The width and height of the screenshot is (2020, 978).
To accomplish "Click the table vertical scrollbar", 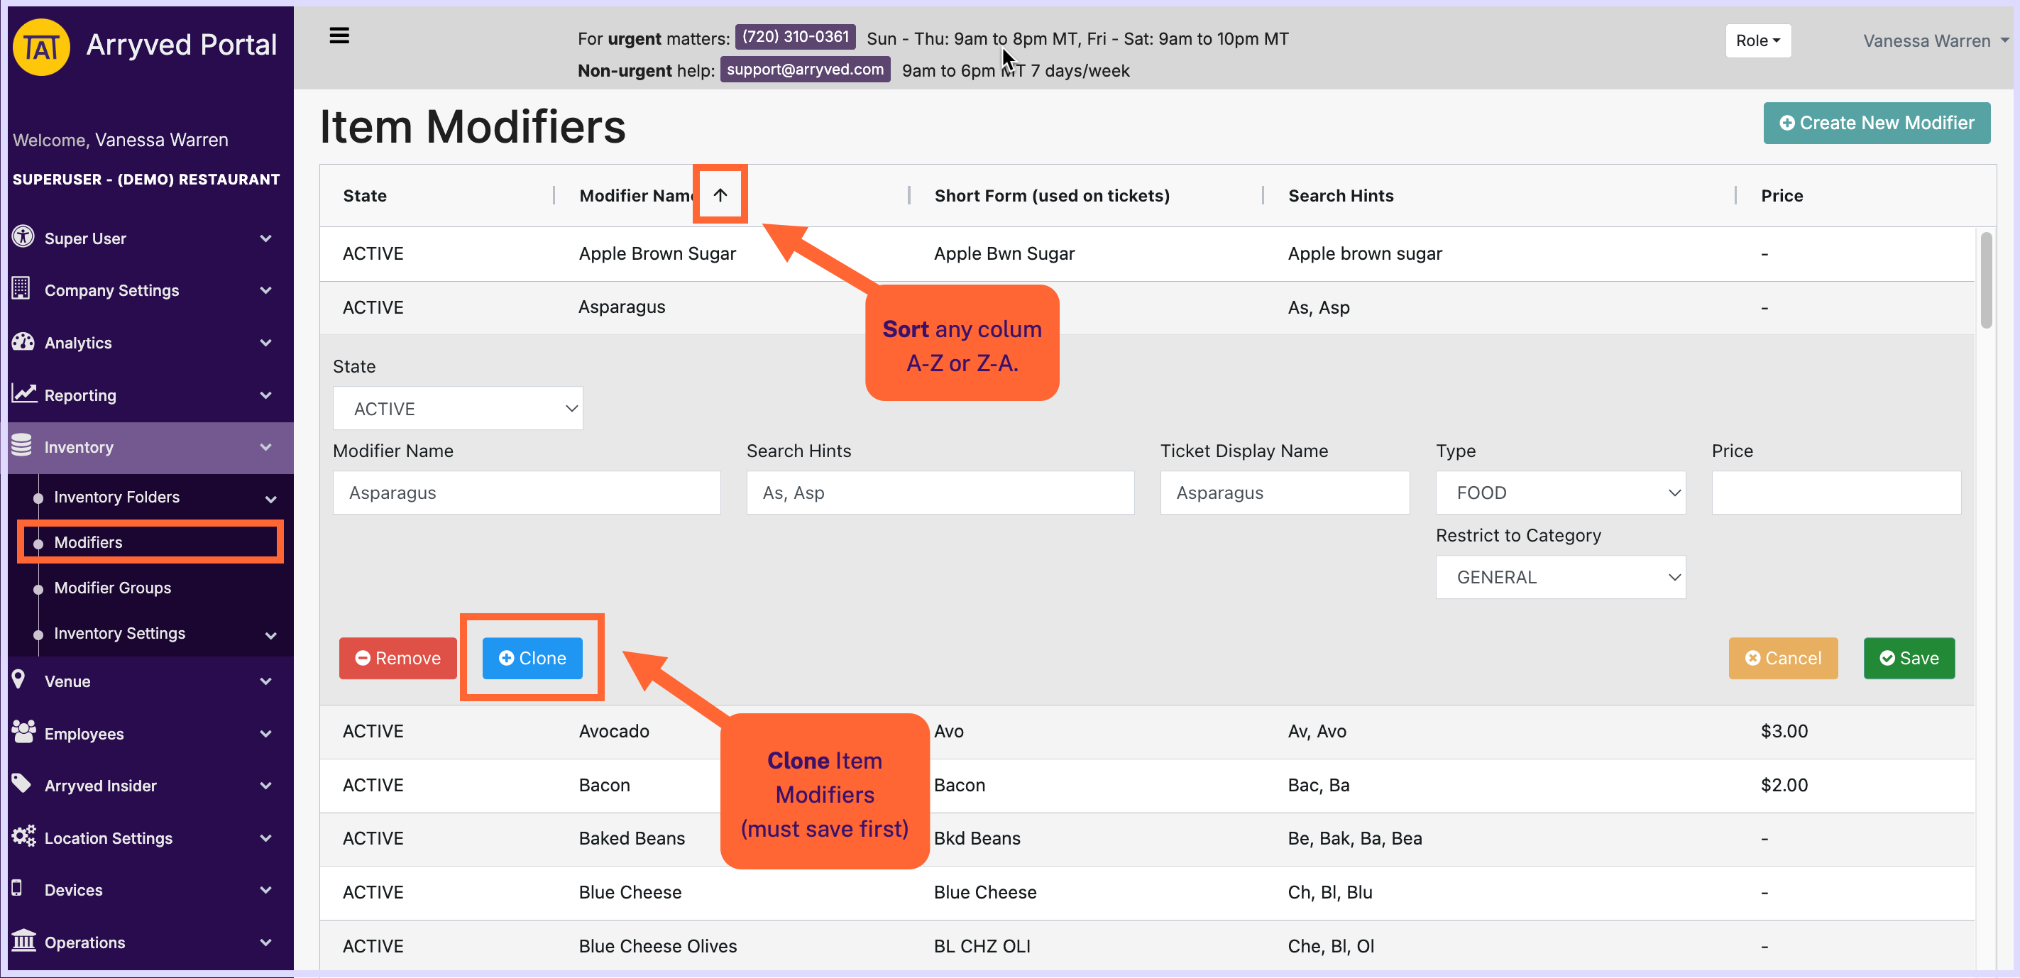I will [x=1985, y=279].
